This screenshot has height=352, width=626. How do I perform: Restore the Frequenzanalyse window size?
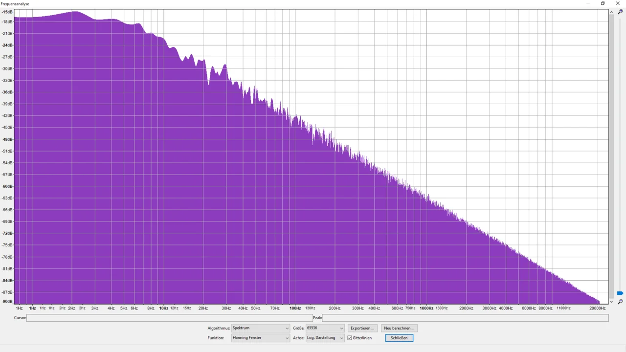pos(603,3)
